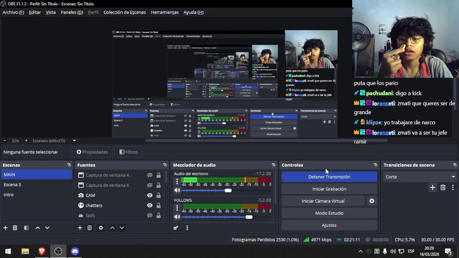Open Editar menu

click(35, 12)
